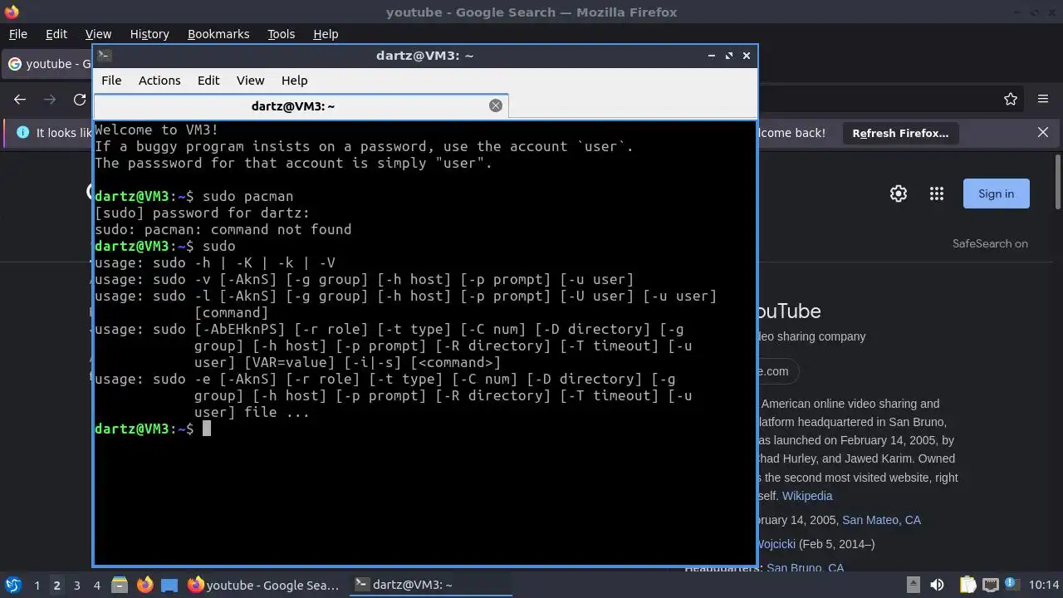Screen dimensions: 1063x598
Task: Switch to workspace 3
Action: point(76,586)
